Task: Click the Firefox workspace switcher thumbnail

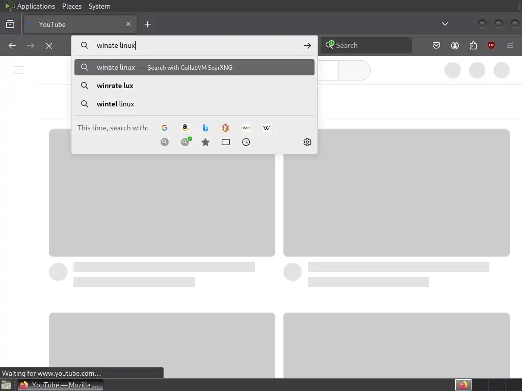Action: pyautogui.click(x=463, y=385)
